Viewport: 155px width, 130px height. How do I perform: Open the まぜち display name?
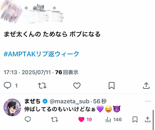[x=32, y=101]
